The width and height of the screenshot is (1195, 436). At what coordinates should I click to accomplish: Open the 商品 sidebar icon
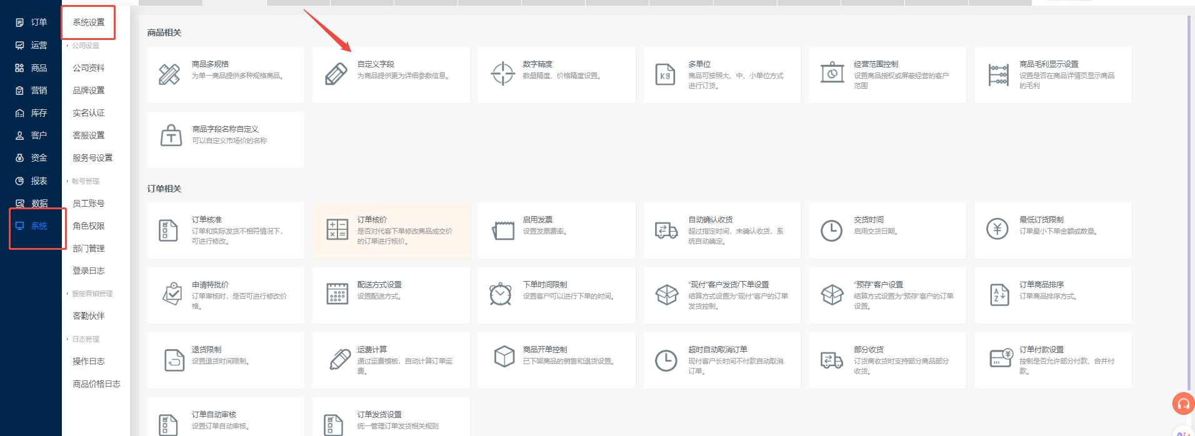tap(19, 67)
